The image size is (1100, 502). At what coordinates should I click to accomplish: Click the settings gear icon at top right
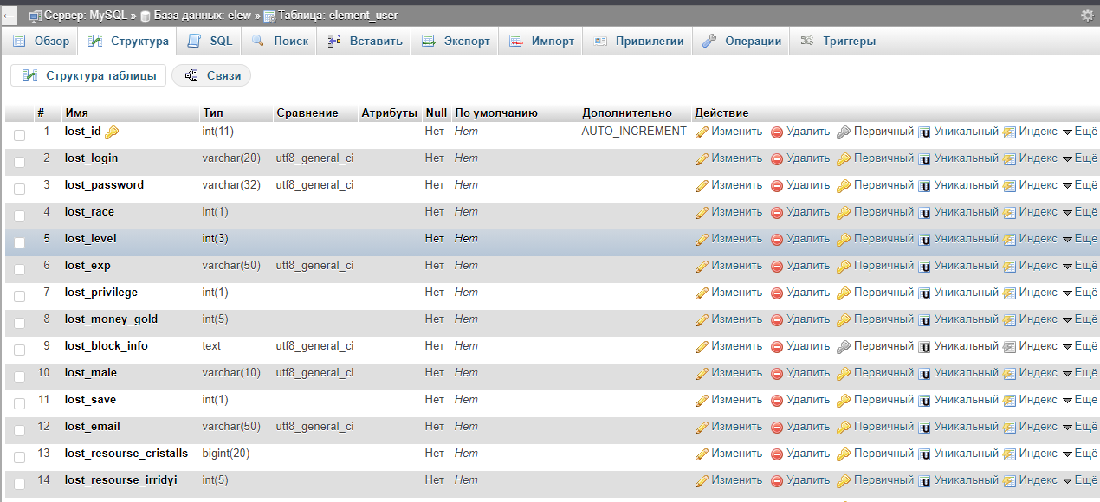(x=1087, y=15)
